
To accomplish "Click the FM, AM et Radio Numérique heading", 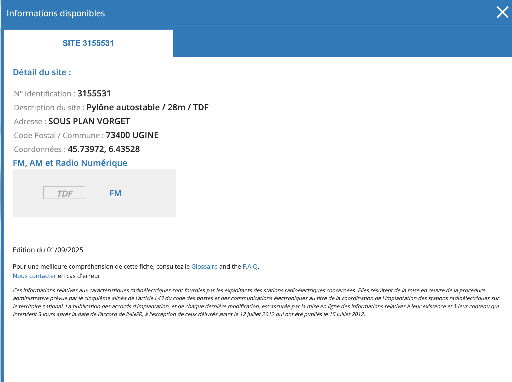I will click(70, 163).
